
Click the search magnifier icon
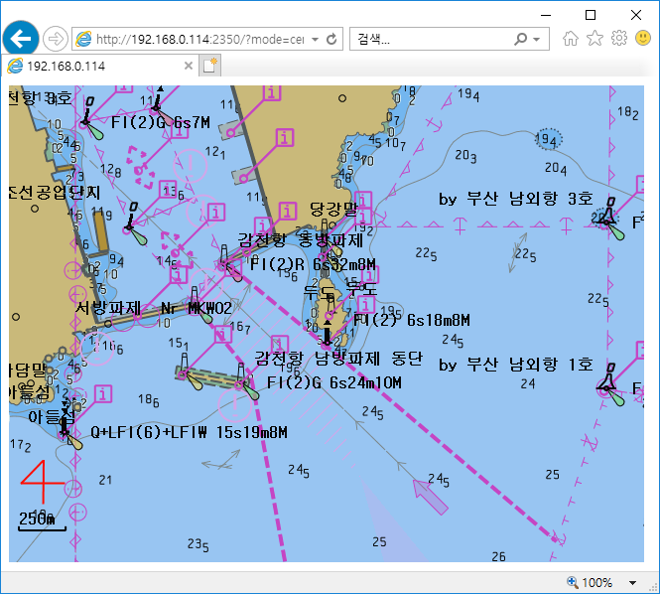coord(521,40)
